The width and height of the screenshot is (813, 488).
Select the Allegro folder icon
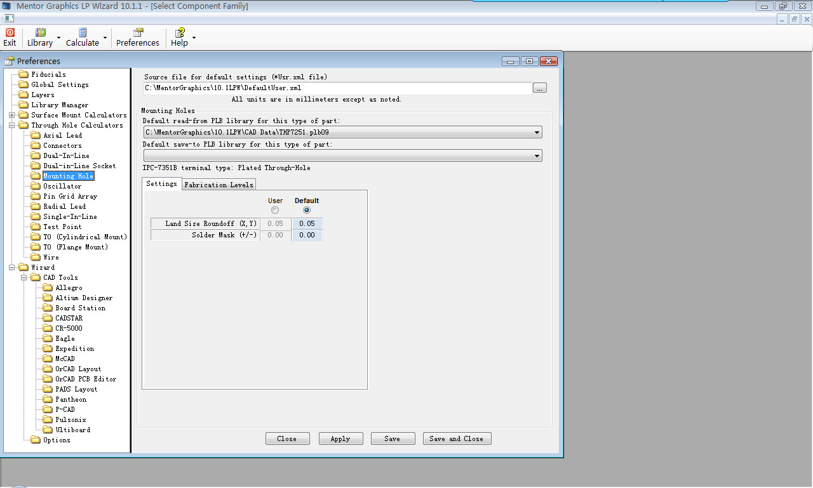coord(48,287)
